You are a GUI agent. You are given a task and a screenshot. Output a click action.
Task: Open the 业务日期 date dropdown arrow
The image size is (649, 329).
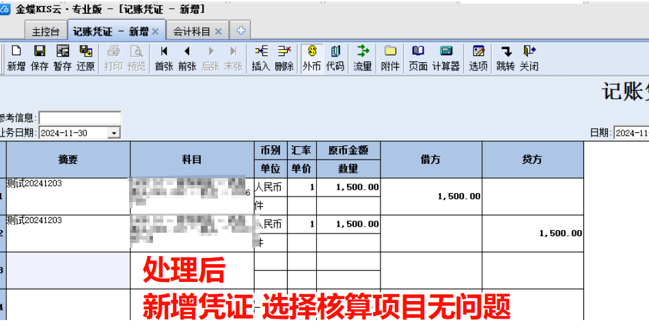click(114, 133)
